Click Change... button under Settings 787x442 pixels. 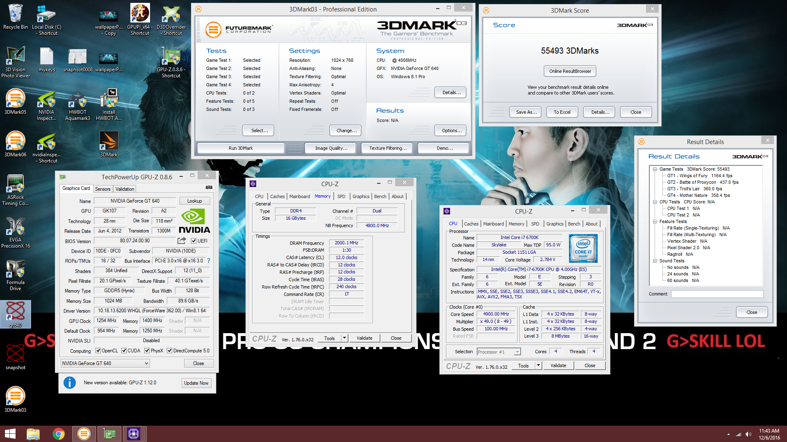tap(346, 131)
